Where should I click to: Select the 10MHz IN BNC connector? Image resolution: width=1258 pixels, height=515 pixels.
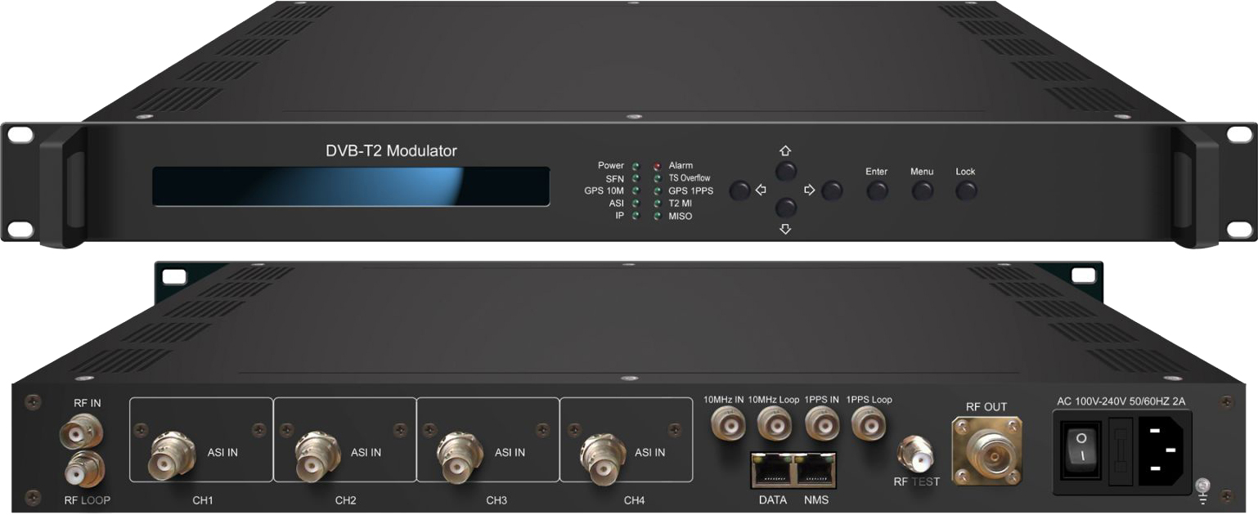point(725,423)
